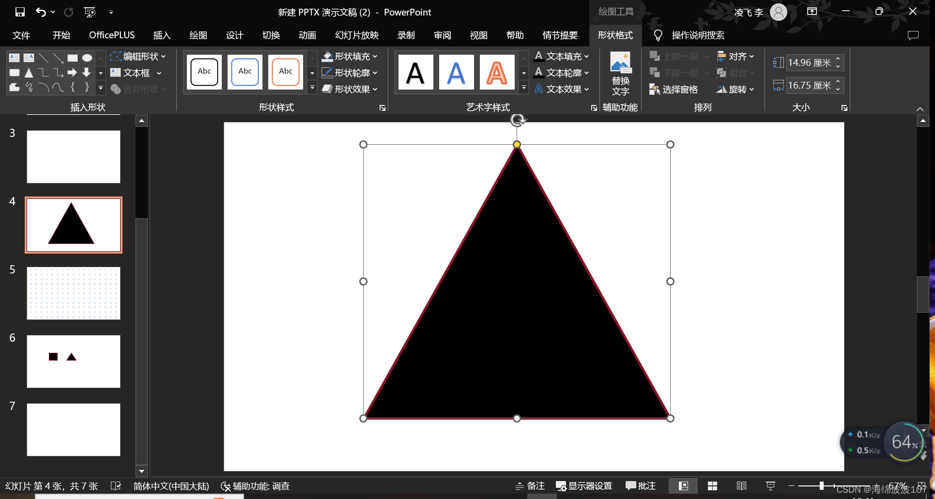Open 显示器设置 display settings
Image resolution: width=935 pixels, height=499 pixels.
pos(584,486)
